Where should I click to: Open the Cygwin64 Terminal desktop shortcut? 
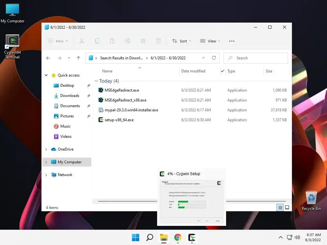[12, 47]
